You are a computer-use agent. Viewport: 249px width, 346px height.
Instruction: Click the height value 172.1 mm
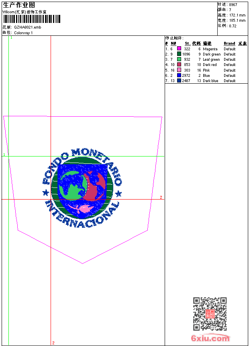coord(237,15)
